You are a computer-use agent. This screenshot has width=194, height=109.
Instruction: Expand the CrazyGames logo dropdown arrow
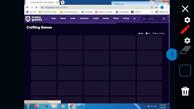(x=46, y=19)
